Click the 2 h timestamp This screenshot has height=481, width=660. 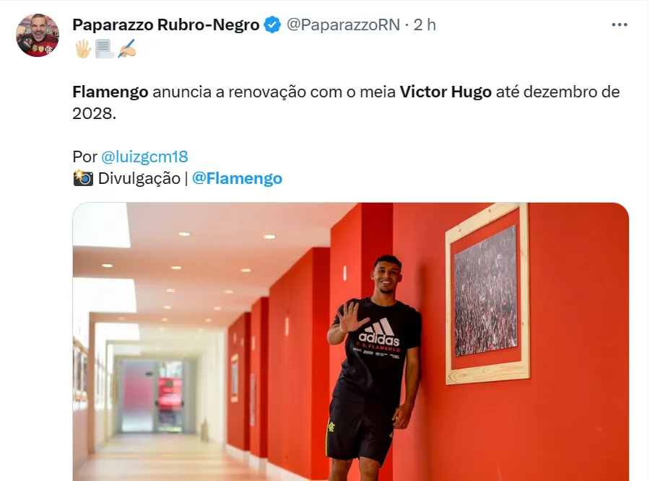[425, 25]
